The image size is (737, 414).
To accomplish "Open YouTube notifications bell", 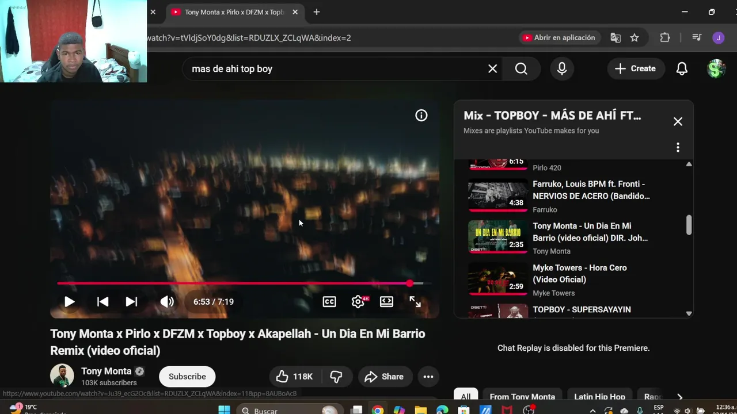I will click(x=682, y=69).
